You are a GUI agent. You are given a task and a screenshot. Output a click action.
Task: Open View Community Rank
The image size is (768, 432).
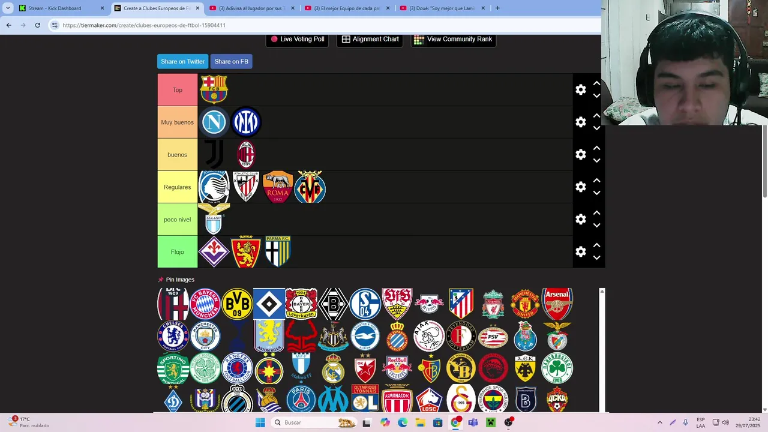[453, 39]
